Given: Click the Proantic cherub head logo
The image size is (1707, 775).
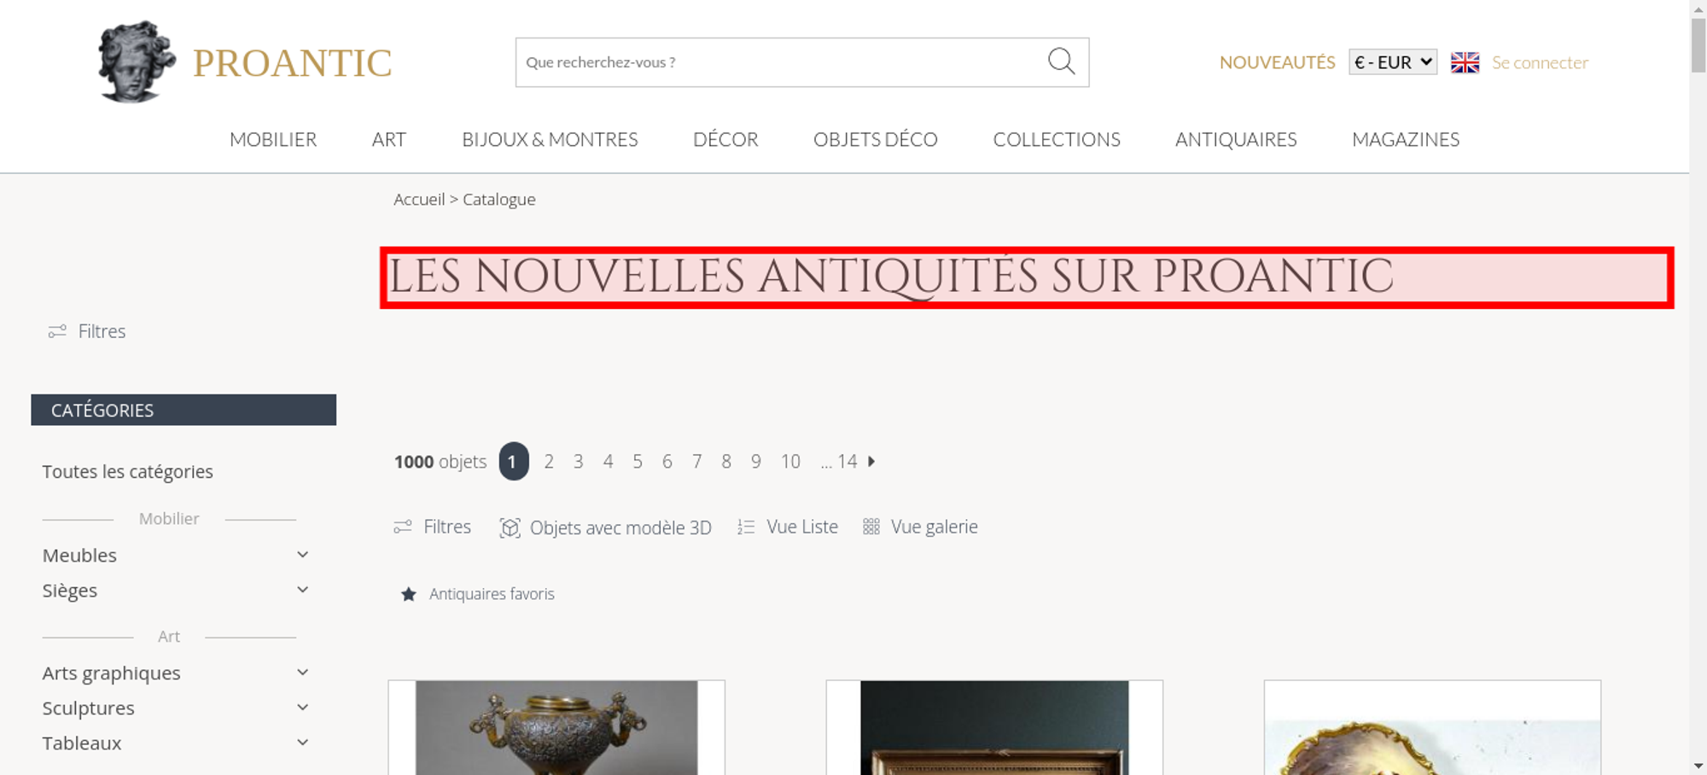Looking at the screenshot, I should click(x=136, y=61).
